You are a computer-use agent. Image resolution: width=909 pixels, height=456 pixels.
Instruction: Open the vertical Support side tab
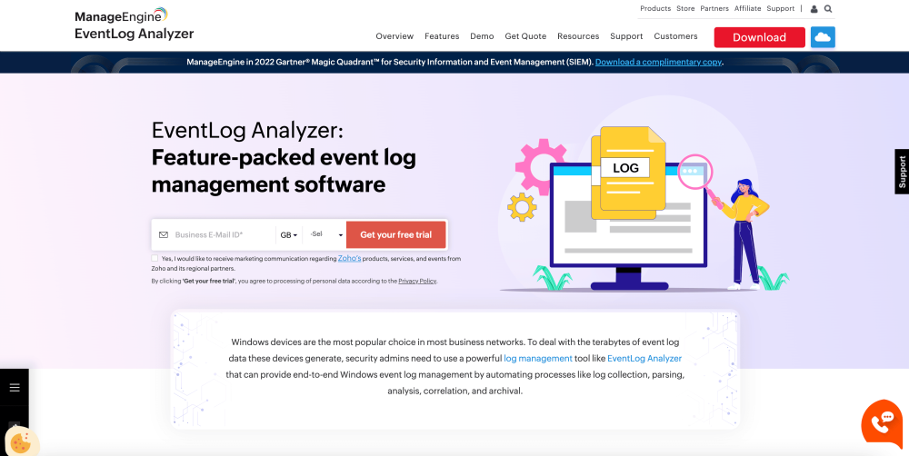(x=902, y=172)
